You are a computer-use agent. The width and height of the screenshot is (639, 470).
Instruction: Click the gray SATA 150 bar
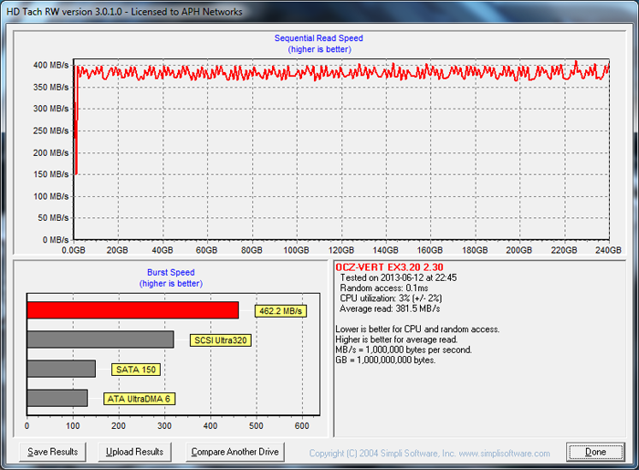(61, 369)
